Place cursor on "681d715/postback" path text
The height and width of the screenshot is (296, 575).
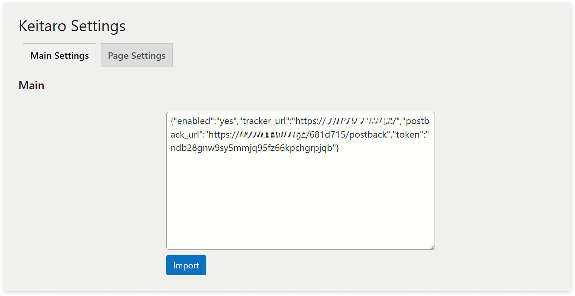point(348,135)
